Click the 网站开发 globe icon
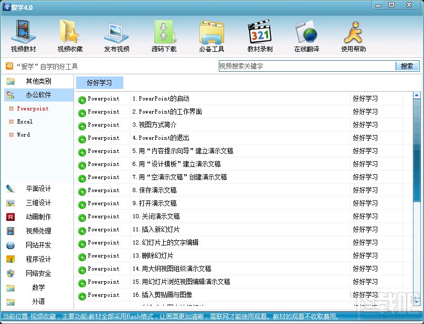 [10, 245]
